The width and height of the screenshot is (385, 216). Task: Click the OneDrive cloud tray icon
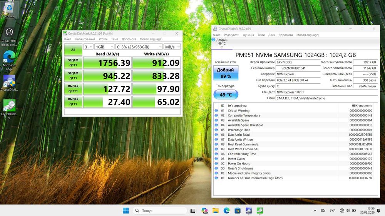[x=323, y=211]
